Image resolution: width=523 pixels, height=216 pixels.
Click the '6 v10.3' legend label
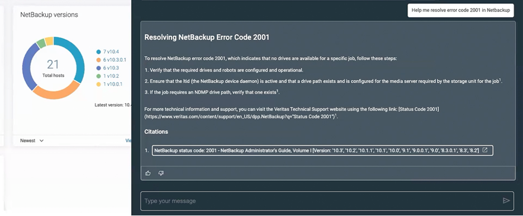coord(111,68)
